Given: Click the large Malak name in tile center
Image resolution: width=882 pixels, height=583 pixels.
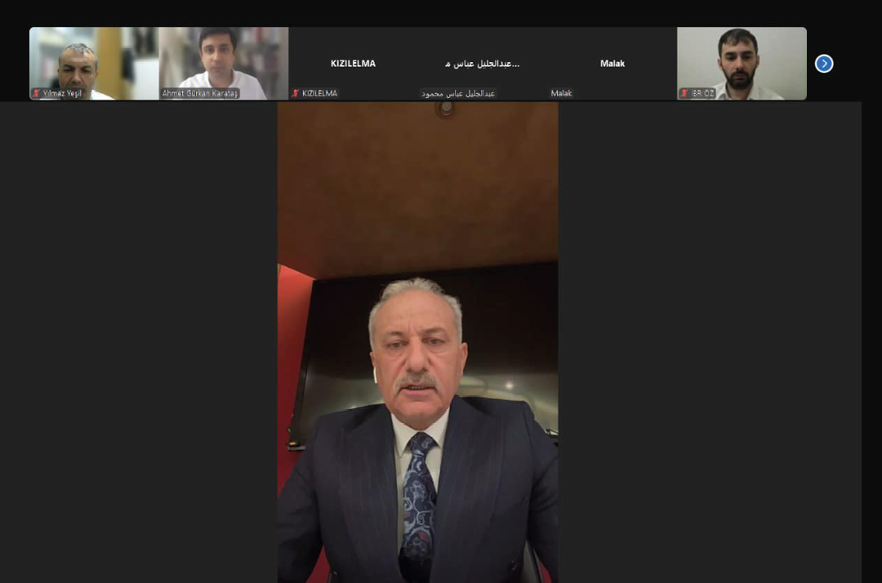Looking at the screenshot, I should [x=612, y=64].
